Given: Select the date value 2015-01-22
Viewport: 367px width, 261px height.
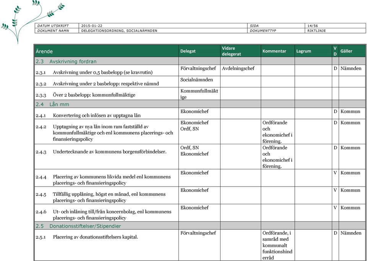Looking at the screenshot, I should pyautogui.click(x=92, y=26).
